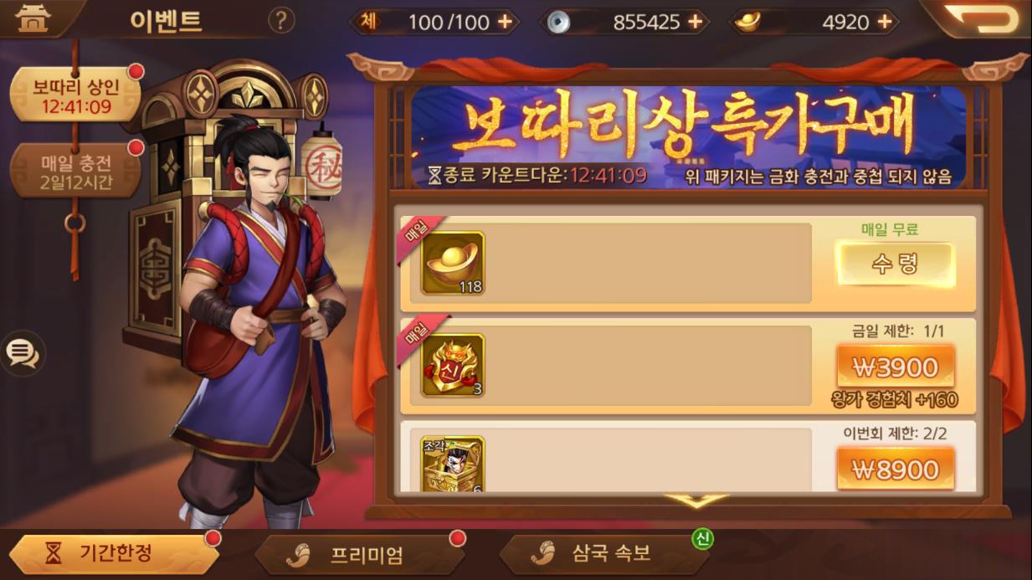1032x580 pixels.
Task: Add gold ingots with plus beside 4920
Action: pos(884,23)
